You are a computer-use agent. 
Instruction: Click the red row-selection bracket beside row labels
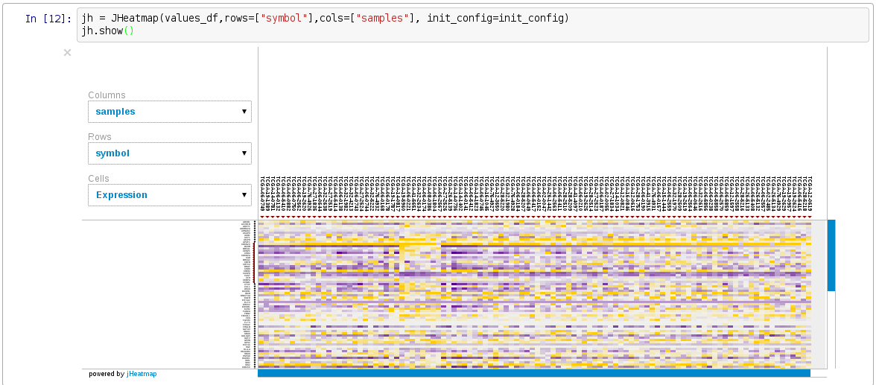[253, 262]
